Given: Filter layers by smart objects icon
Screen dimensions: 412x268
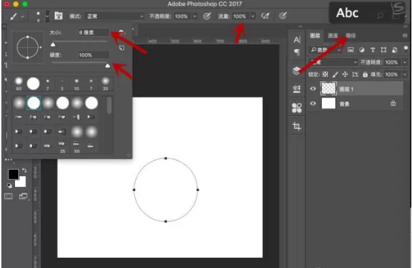Looking at the screenshot, I should pos(394,50).
